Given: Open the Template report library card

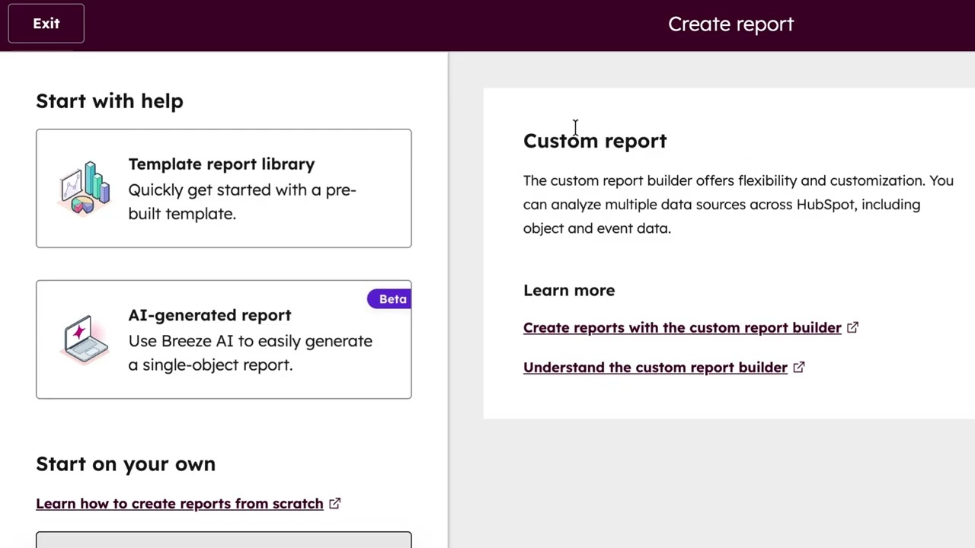Looking at the screenshot, I should pyautogui.click(x=223, y=188).
